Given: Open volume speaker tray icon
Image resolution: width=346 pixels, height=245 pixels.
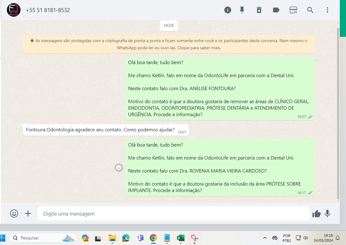Looking at the screenshot, I should click(x=306, y=238).
